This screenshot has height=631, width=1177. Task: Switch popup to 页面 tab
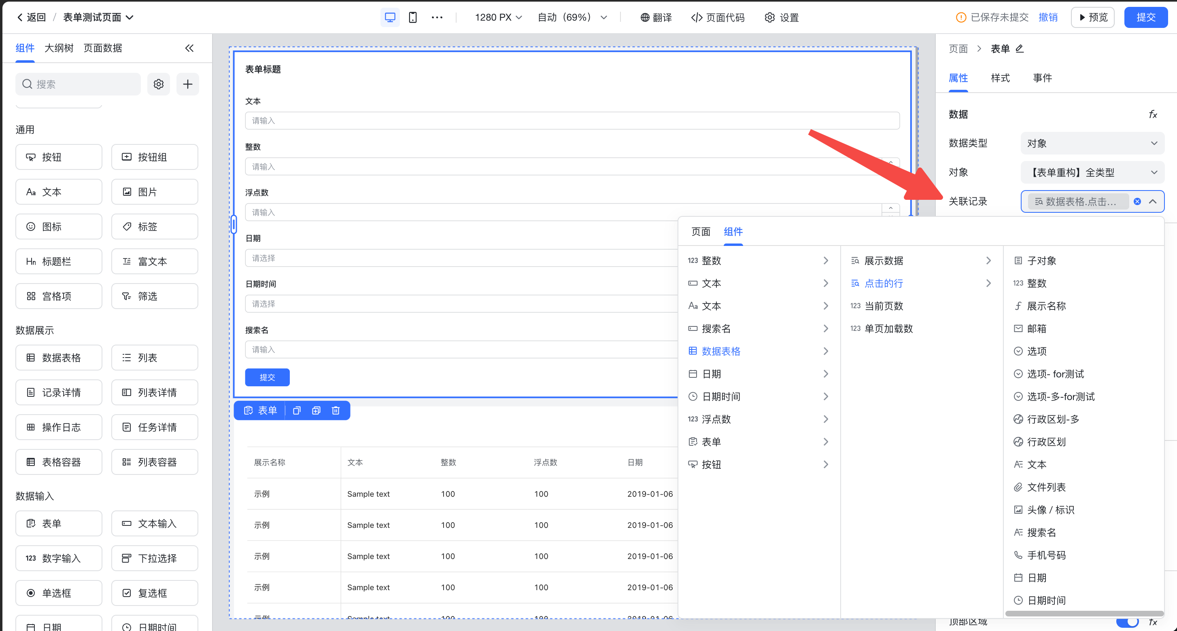(701, 231)
